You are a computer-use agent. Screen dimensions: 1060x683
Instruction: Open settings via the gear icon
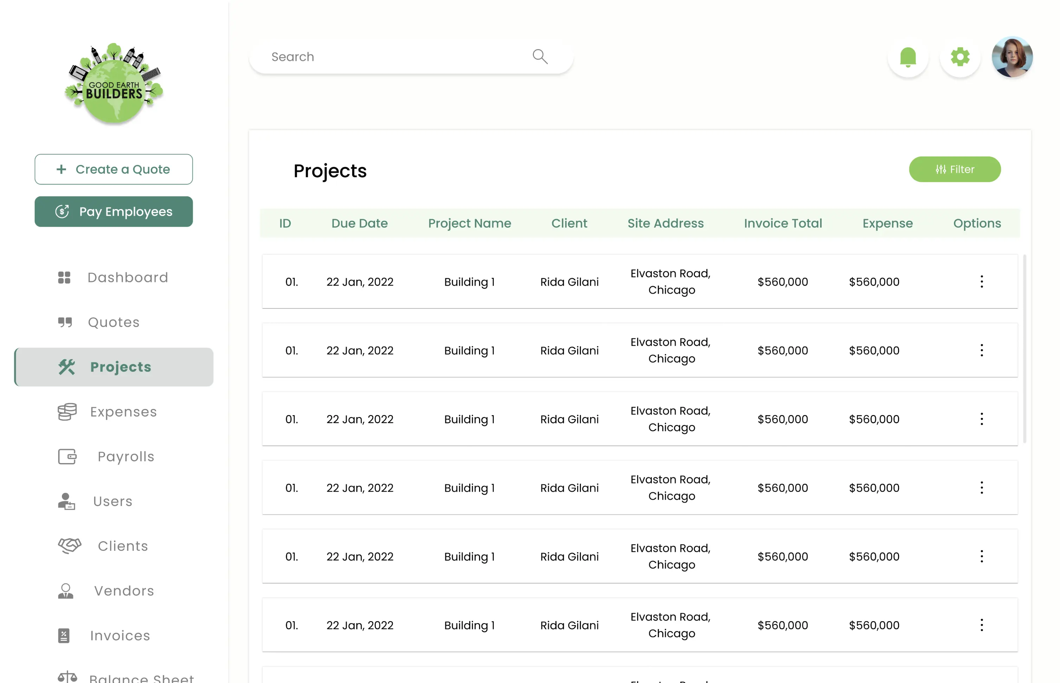(960, 57)
